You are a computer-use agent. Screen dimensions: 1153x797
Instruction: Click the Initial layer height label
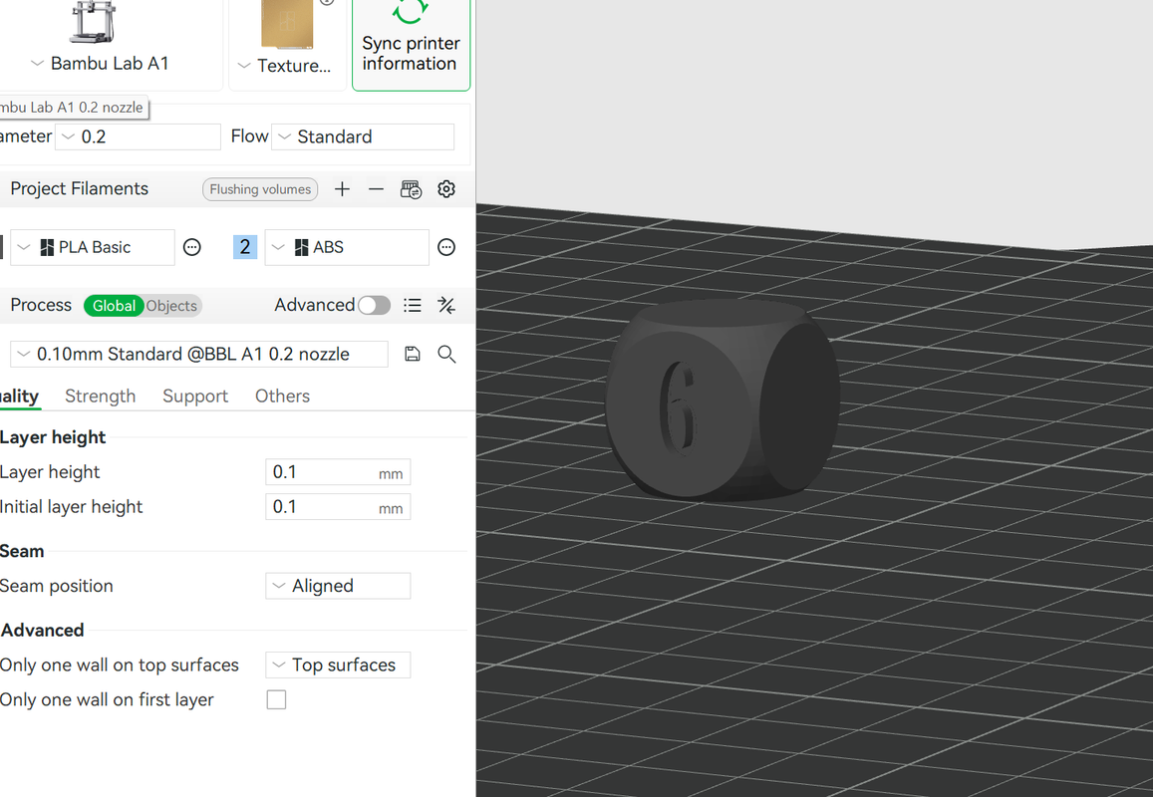click(x=72, y=507)
